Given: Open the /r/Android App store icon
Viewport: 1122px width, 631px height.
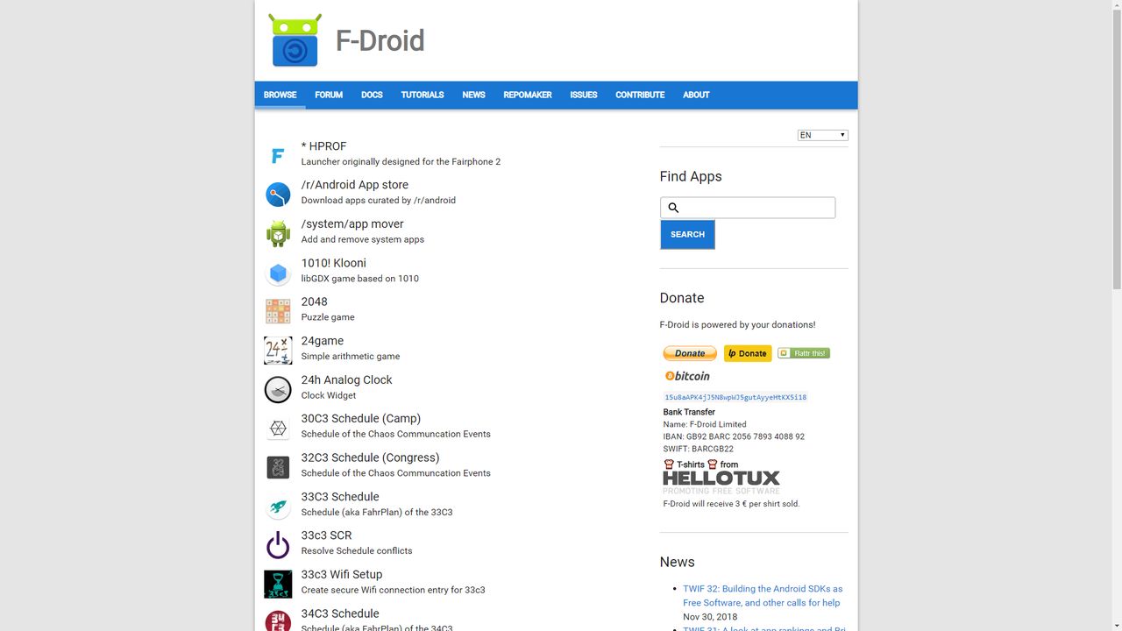Looking at the screenshot, I should tap(278, 195).
